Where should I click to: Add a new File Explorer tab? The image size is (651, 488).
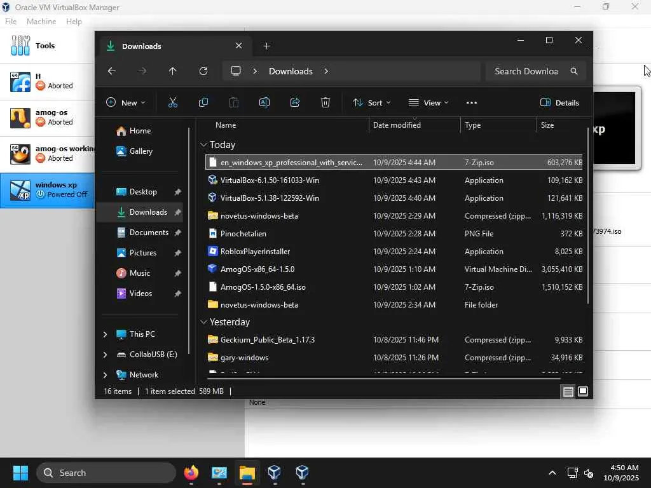266,46
